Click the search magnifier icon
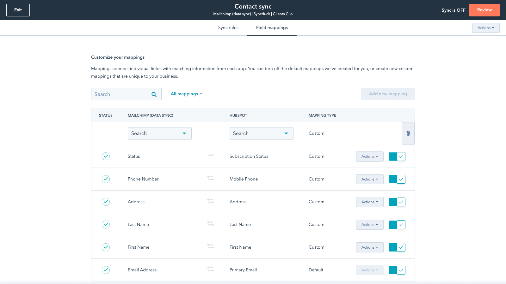The width and height of the screenshot is (506, 284). [154, 94]
